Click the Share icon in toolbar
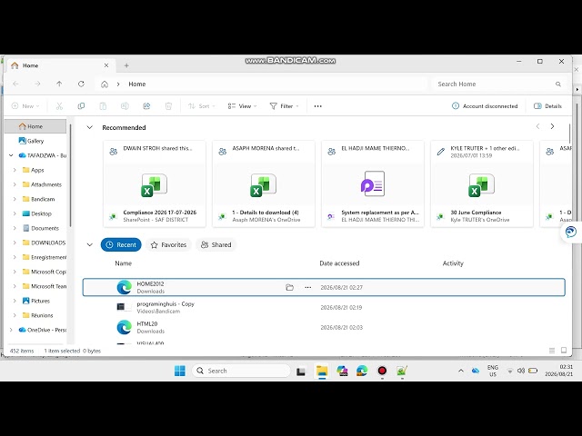This screenshot has width=582, height=436. (146, 106)
